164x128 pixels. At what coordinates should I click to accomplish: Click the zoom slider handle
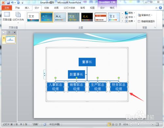pyautogui.click(x=138, y=124)
